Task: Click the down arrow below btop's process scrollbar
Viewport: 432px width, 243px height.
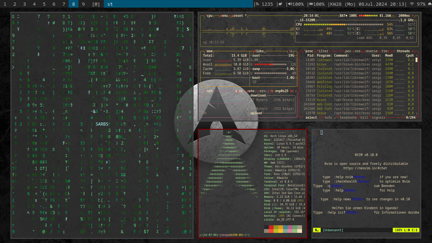Action: coord(417,113)
